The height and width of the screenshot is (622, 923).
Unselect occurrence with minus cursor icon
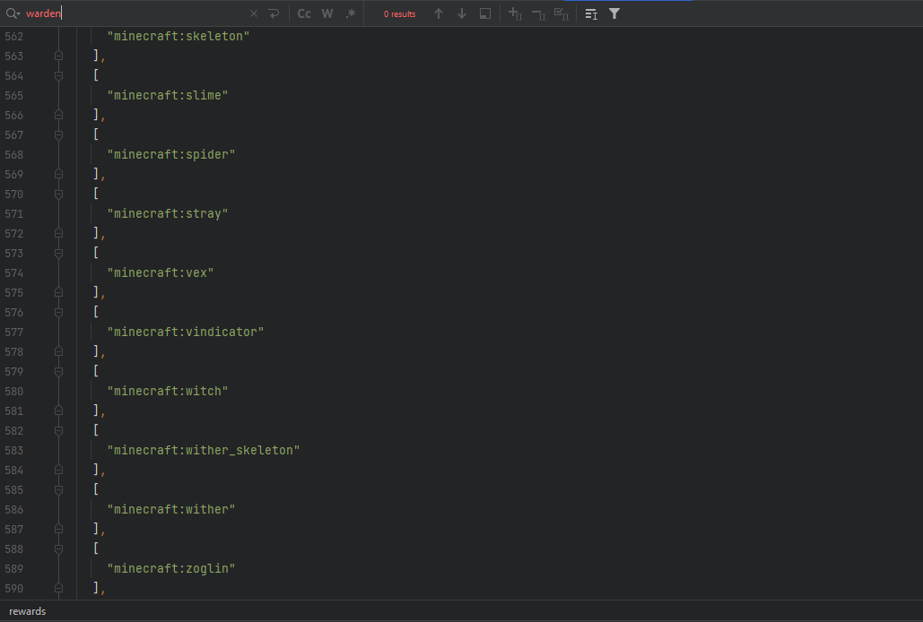[x=538, y=13]
